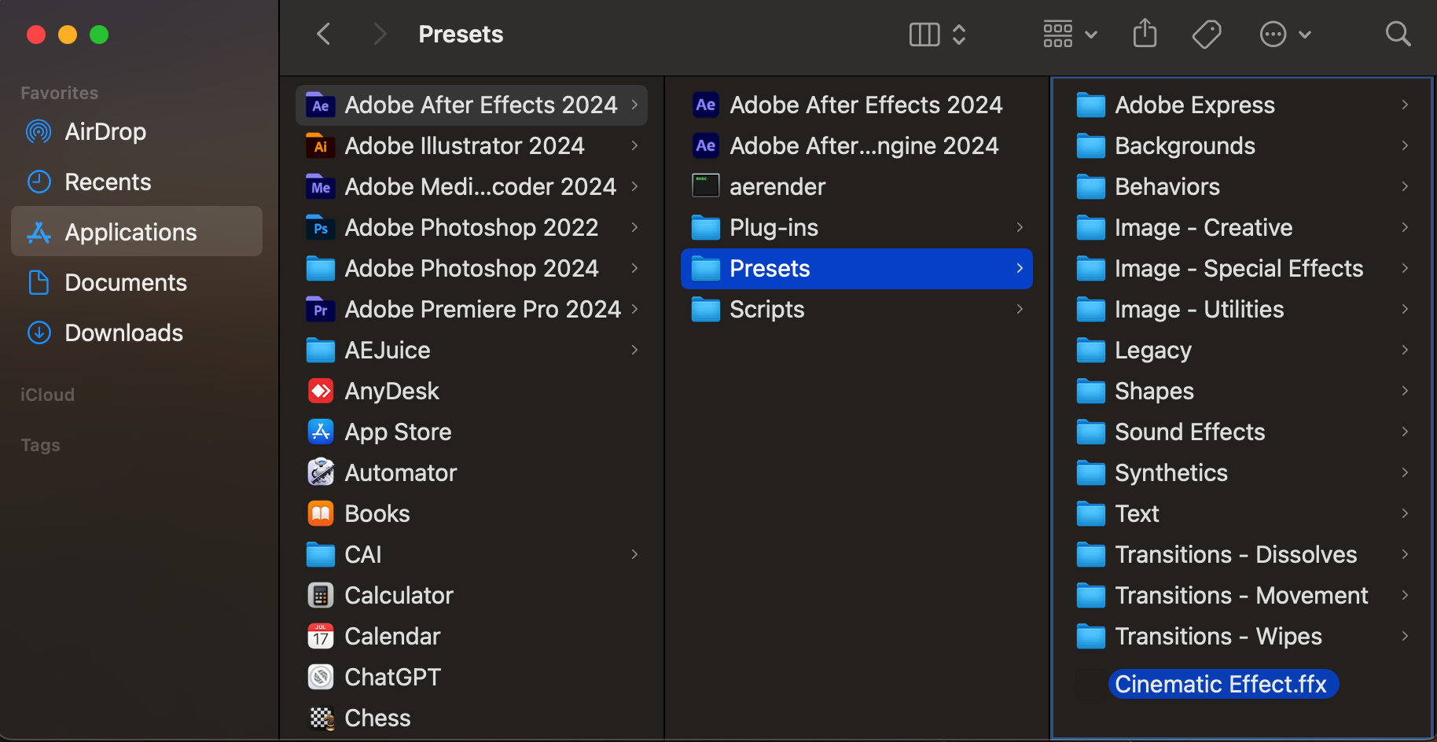1437x742 pixels.
Task: Open the ChatGPT app icon
Action: click(321, 677)
